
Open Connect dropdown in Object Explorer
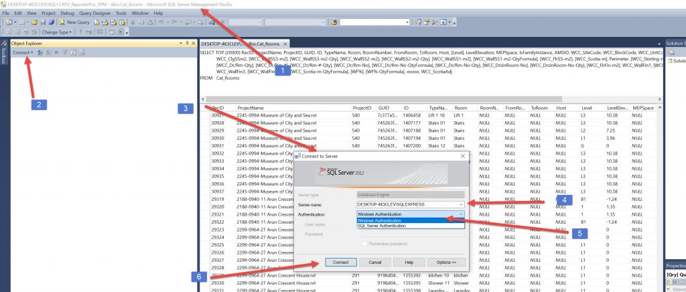click(23, 52)
